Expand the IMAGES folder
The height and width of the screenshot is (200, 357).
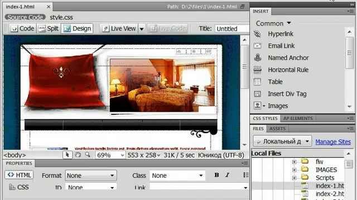(294, 169)
